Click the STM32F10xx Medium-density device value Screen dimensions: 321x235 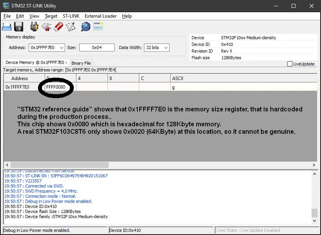pyautogui.click(x=248, y=38)
